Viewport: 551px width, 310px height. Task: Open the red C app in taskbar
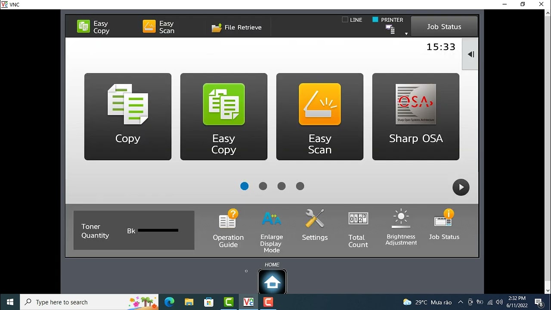tap(268, 302)
